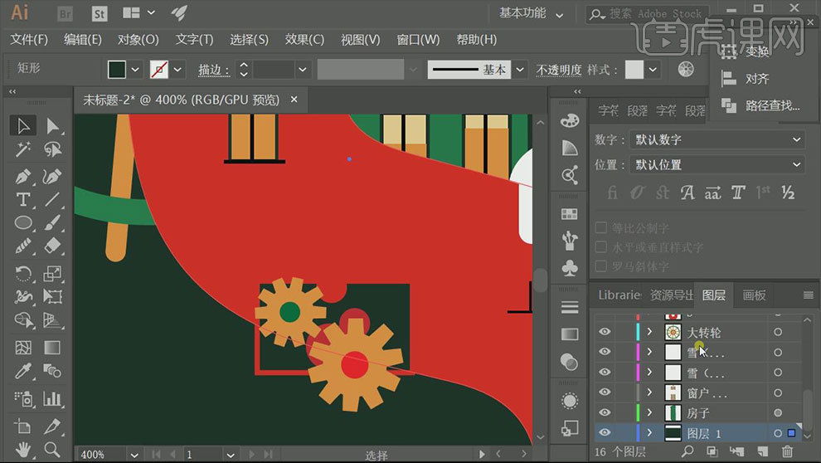The height and width of the screenshot is (463, 821).
Task: Enable 等比公制字 checkbox
Action: (x=601, y=228)
